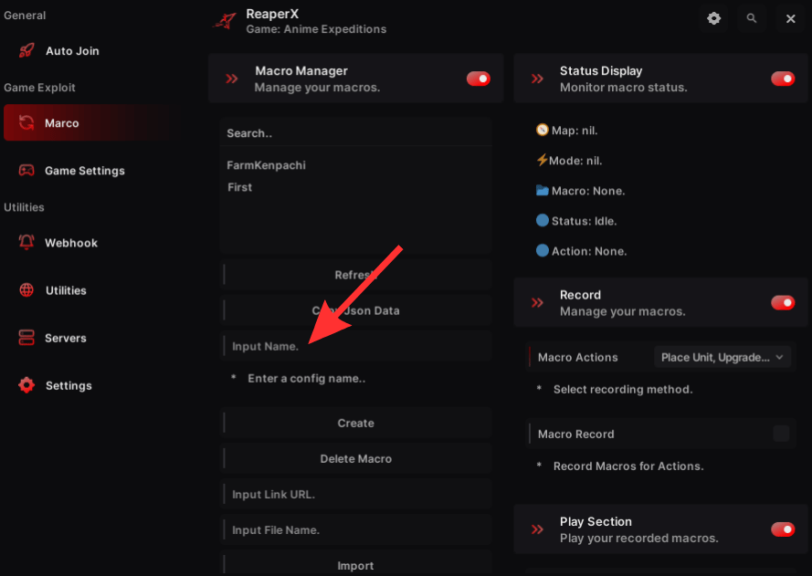Image resolution: width=812 pixels, height=576 pixels.
Task: Focus the Input Name field
Action: pyautogui.click(x=356, y=346)
